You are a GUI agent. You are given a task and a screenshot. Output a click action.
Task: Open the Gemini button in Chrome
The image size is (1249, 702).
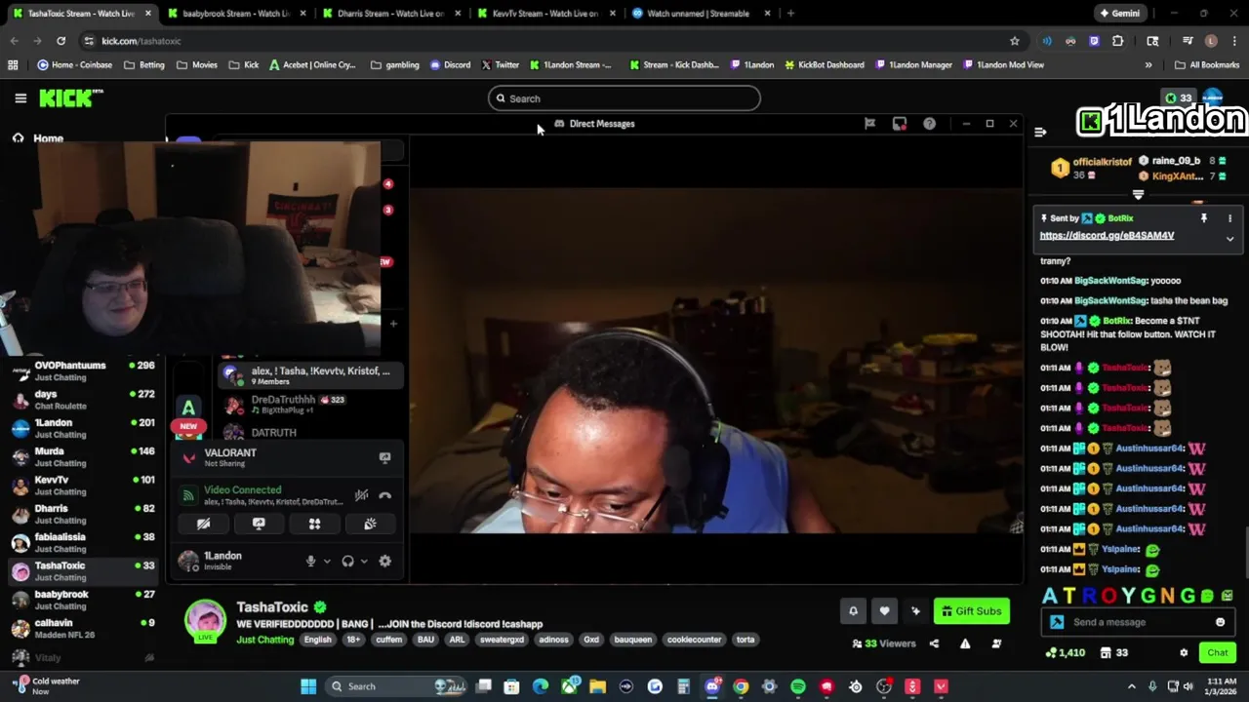(x=1119, y=14)
